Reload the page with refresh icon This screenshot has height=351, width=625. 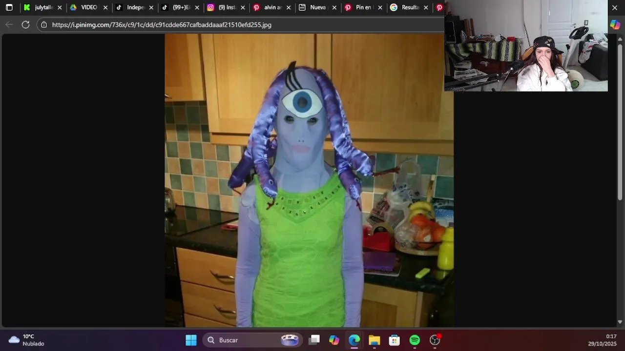pos(25,24)
